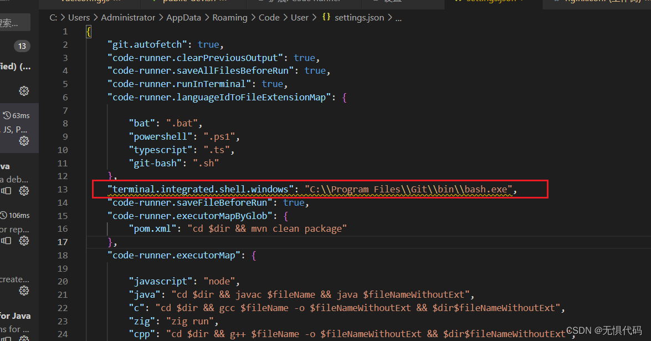651x341 pixels.
Task: Click the 13 badge in the sidebar
Action: coord(21,46)
